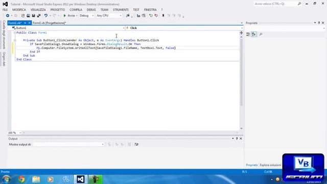This screenshot has height=184, width=327.
Task: Click the Open File toolbar icon
Action: tap(28, 16)
